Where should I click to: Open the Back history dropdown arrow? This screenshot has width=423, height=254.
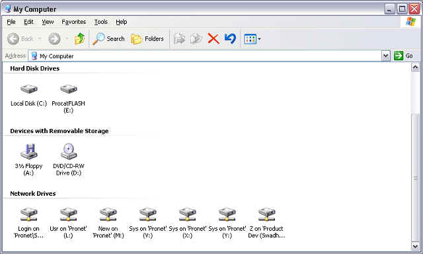pos(40,39)
